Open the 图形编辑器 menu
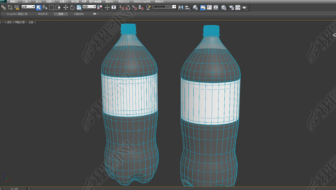336x190 pixels. pyautogui.click(x=95, y=2)
